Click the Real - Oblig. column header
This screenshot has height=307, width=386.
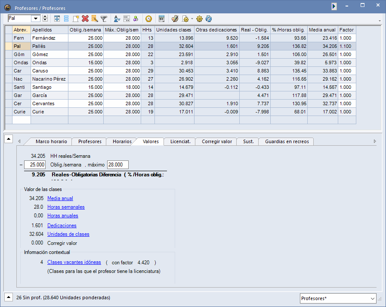(x=255, y=30)
